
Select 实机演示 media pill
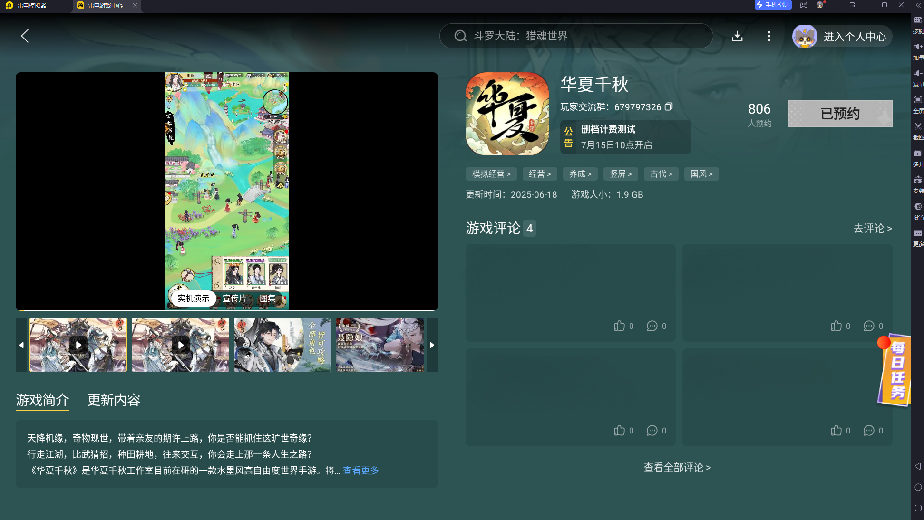(x=193, y=299)
